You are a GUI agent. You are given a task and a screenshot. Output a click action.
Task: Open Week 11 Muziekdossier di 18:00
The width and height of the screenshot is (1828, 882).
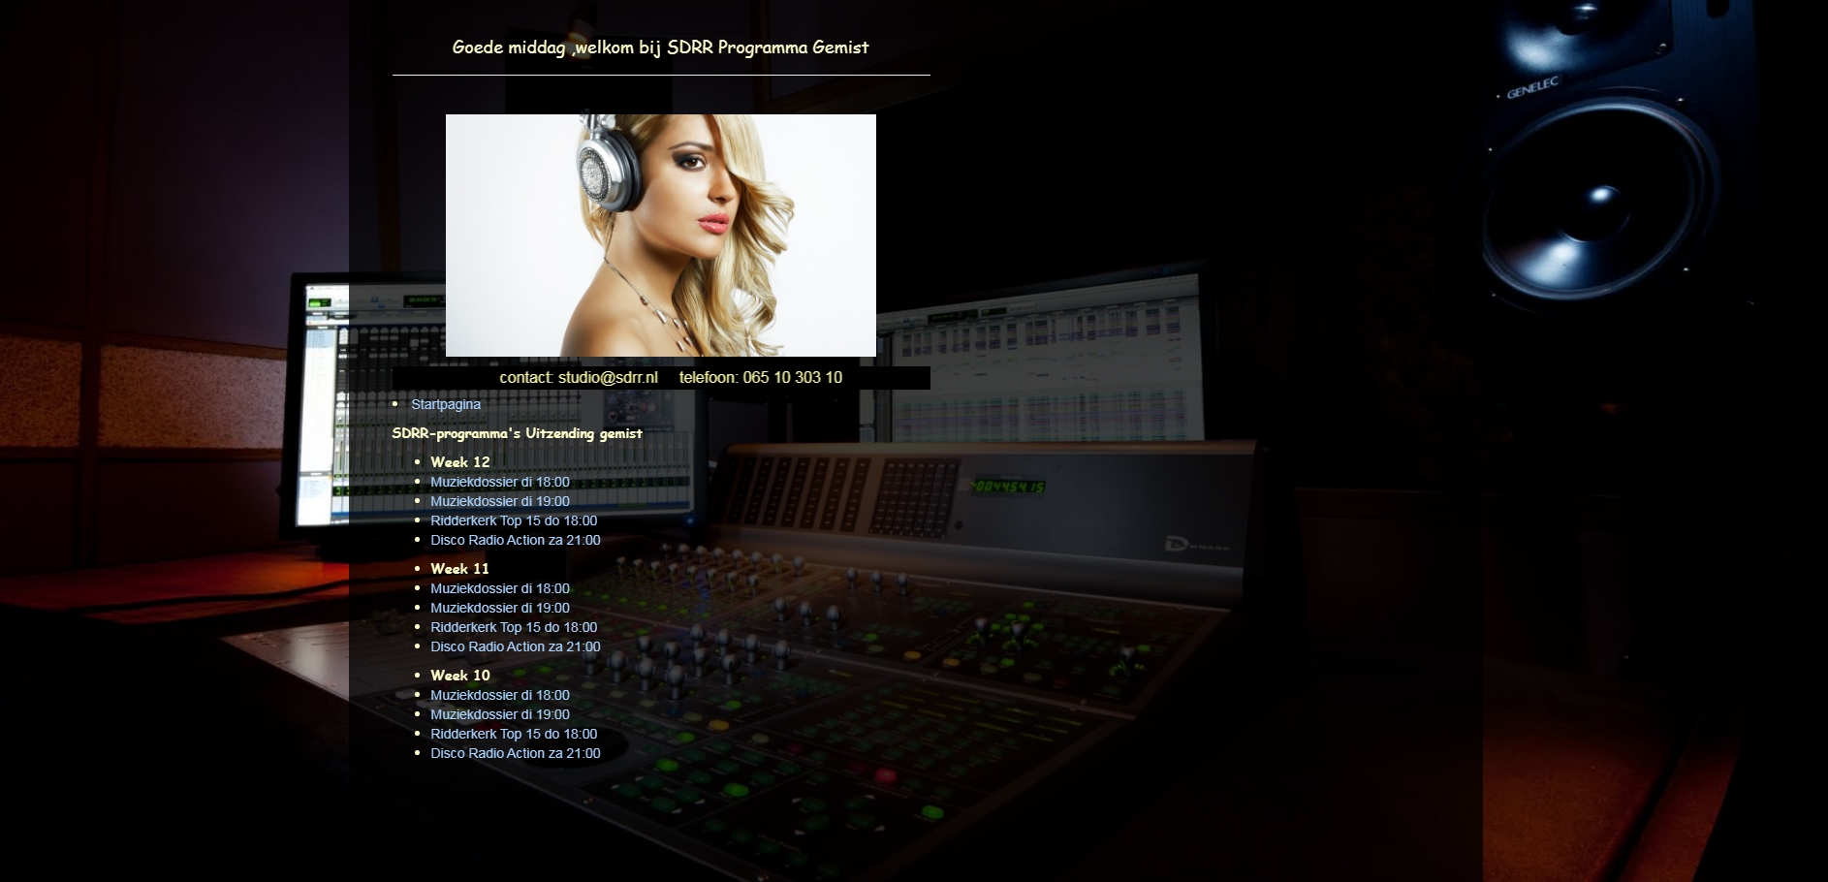point(499,588)
